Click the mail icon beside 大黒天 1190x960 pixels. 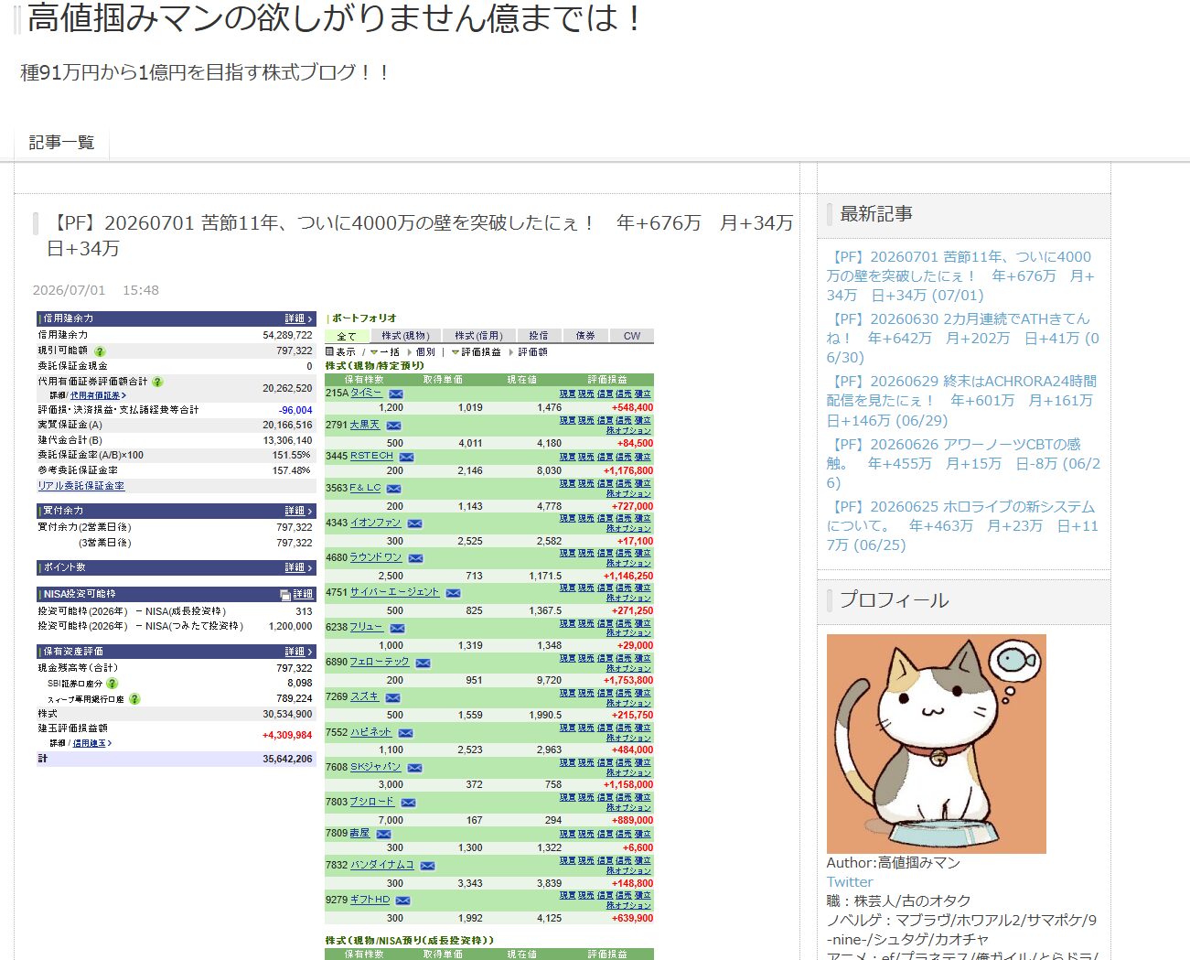[x=393, y=426]
